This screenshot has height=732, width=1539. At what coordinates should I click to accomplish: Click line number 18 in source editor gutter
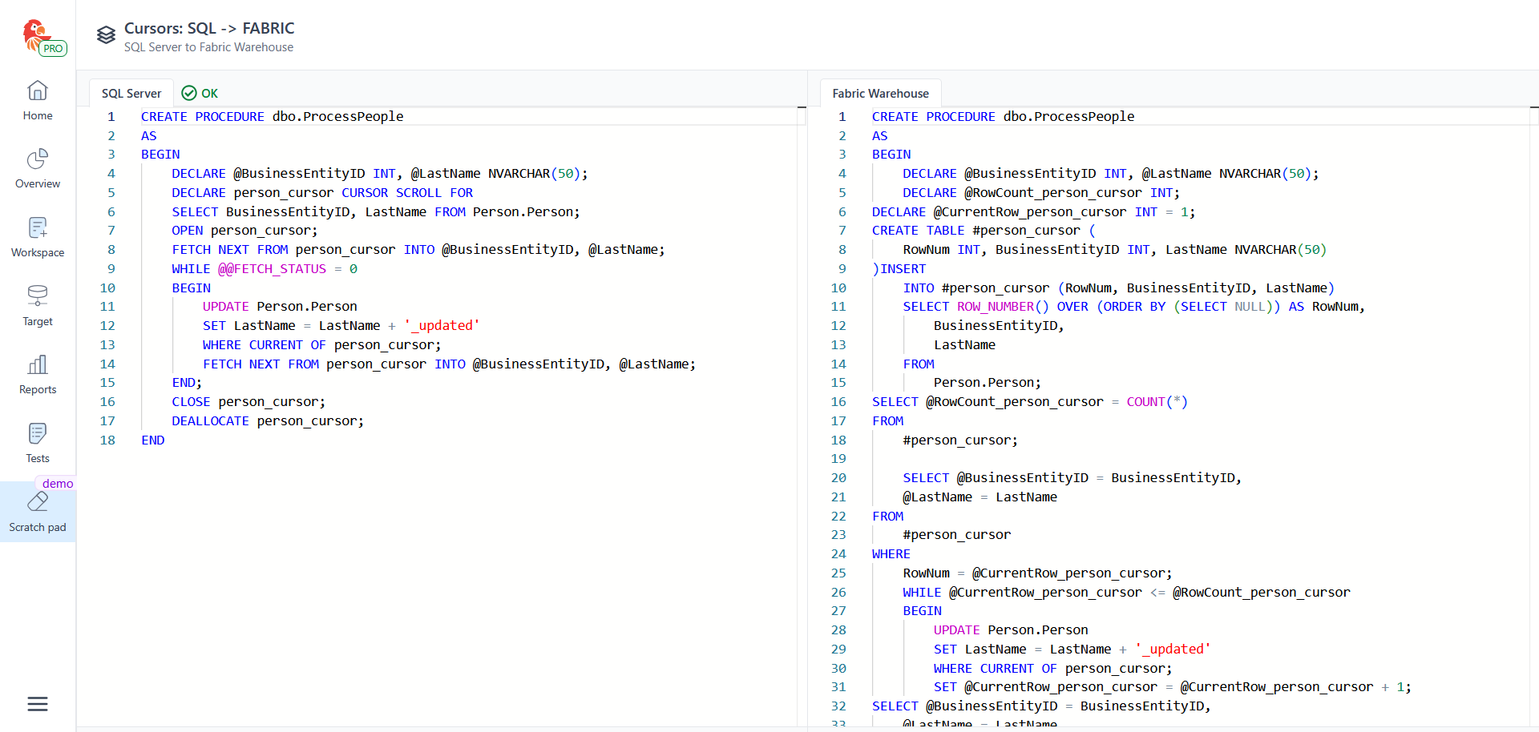click(x=107, y=440)
